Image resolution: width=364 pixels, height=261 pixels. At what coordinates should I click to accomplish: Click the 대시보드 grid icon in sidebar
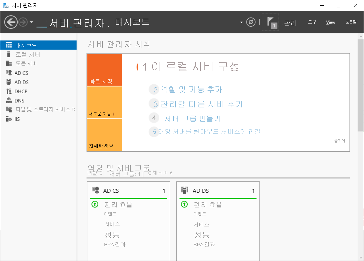(x=9, y=45)
